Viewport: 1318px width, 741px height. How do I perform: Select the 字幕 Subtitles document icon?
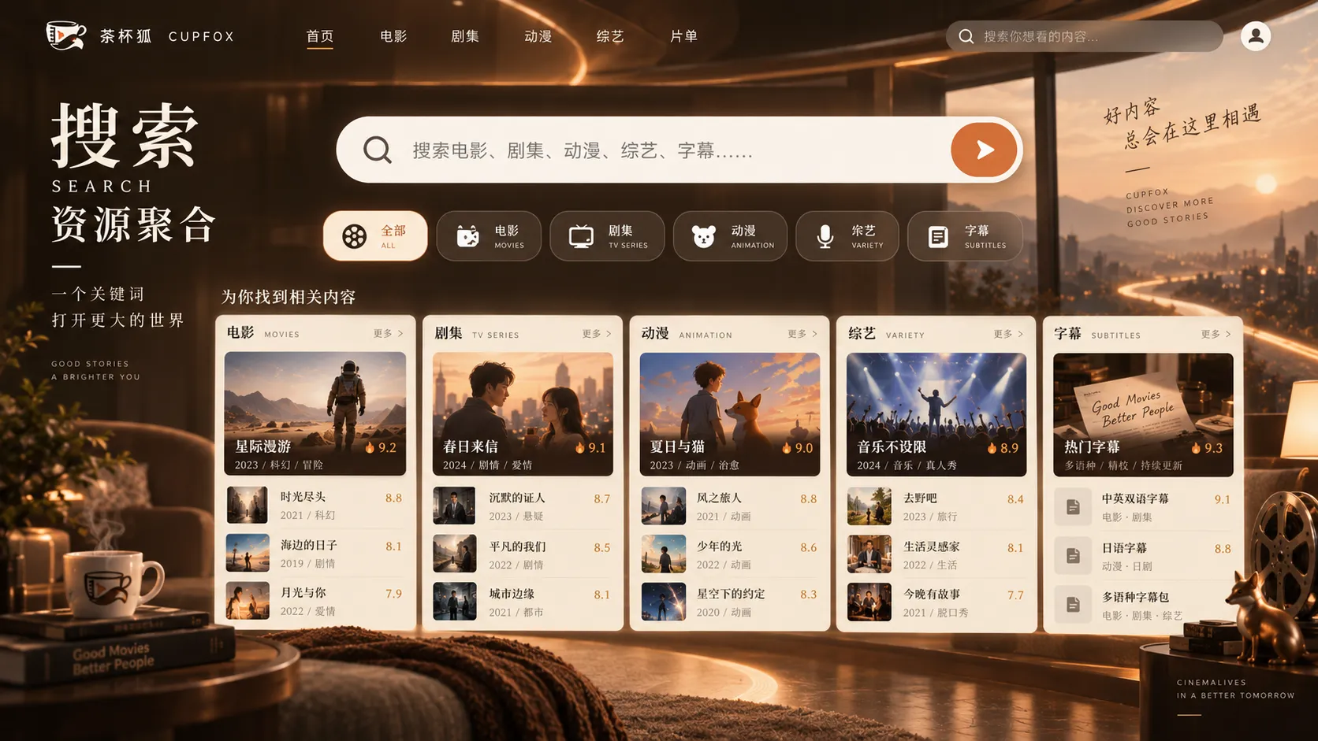coord(938,236)
